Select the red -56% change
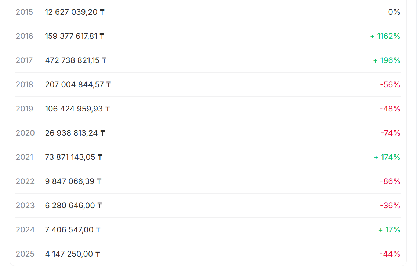This screenshot has height=272, width=417. (390, 85)
